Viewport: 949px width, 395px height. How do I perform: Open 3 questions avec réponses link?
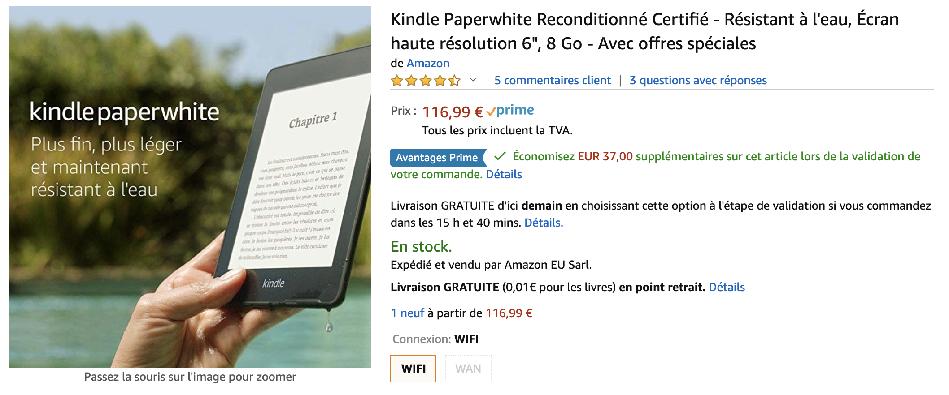(x=698, y=80)
